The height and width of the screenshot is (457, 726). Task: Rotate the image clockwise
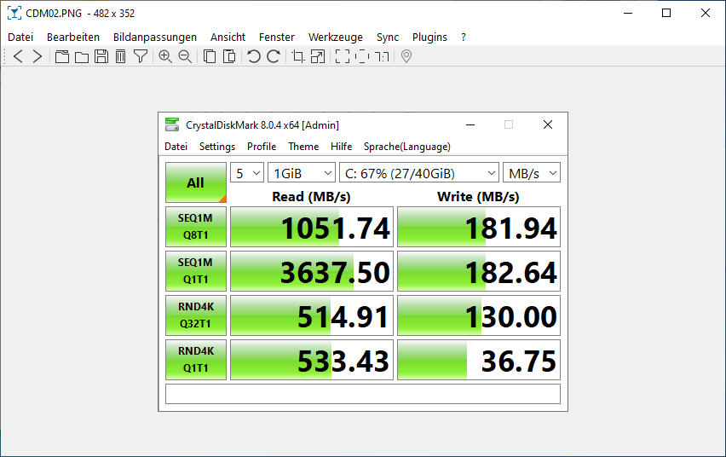click(x=274, y=56)
